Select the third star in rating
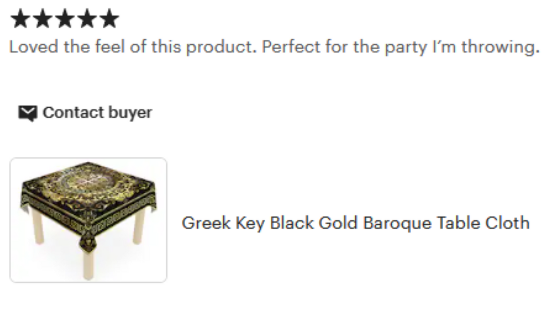Screen dimensions: 558x323 click(x=65, y=19)
